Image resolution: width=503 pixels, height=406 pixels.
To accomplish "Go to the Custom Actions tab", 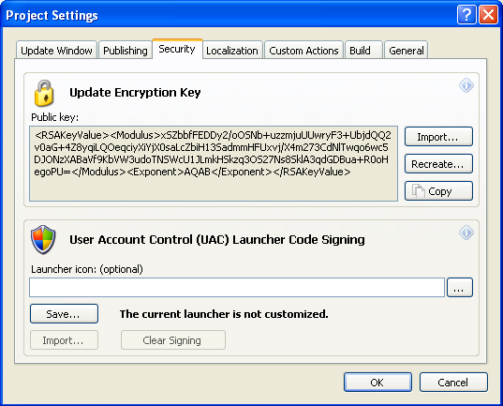I will (x=303, y=51).
